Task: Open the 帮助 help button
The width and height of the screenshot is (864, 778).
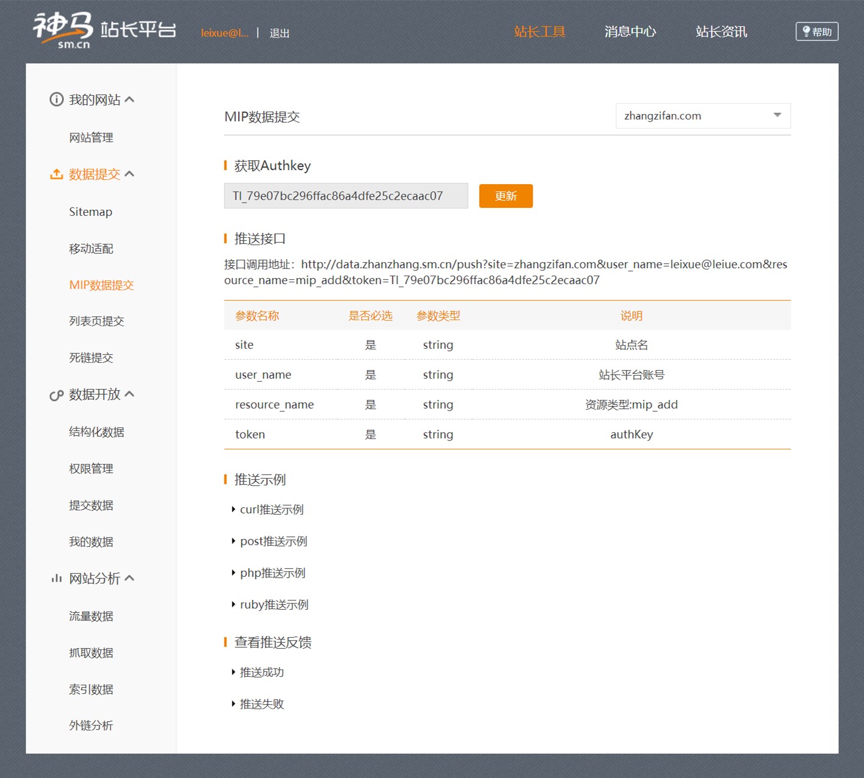Action: tap(816, 32)
